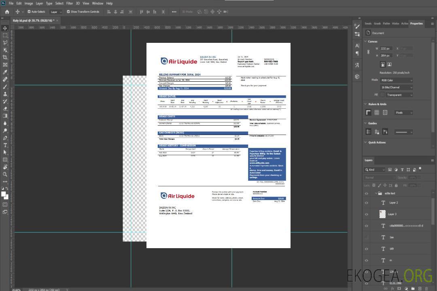Hide Layer 2 using its eye icon
Viewport: 437px width, 291px height.
click(x=367, y=203)
